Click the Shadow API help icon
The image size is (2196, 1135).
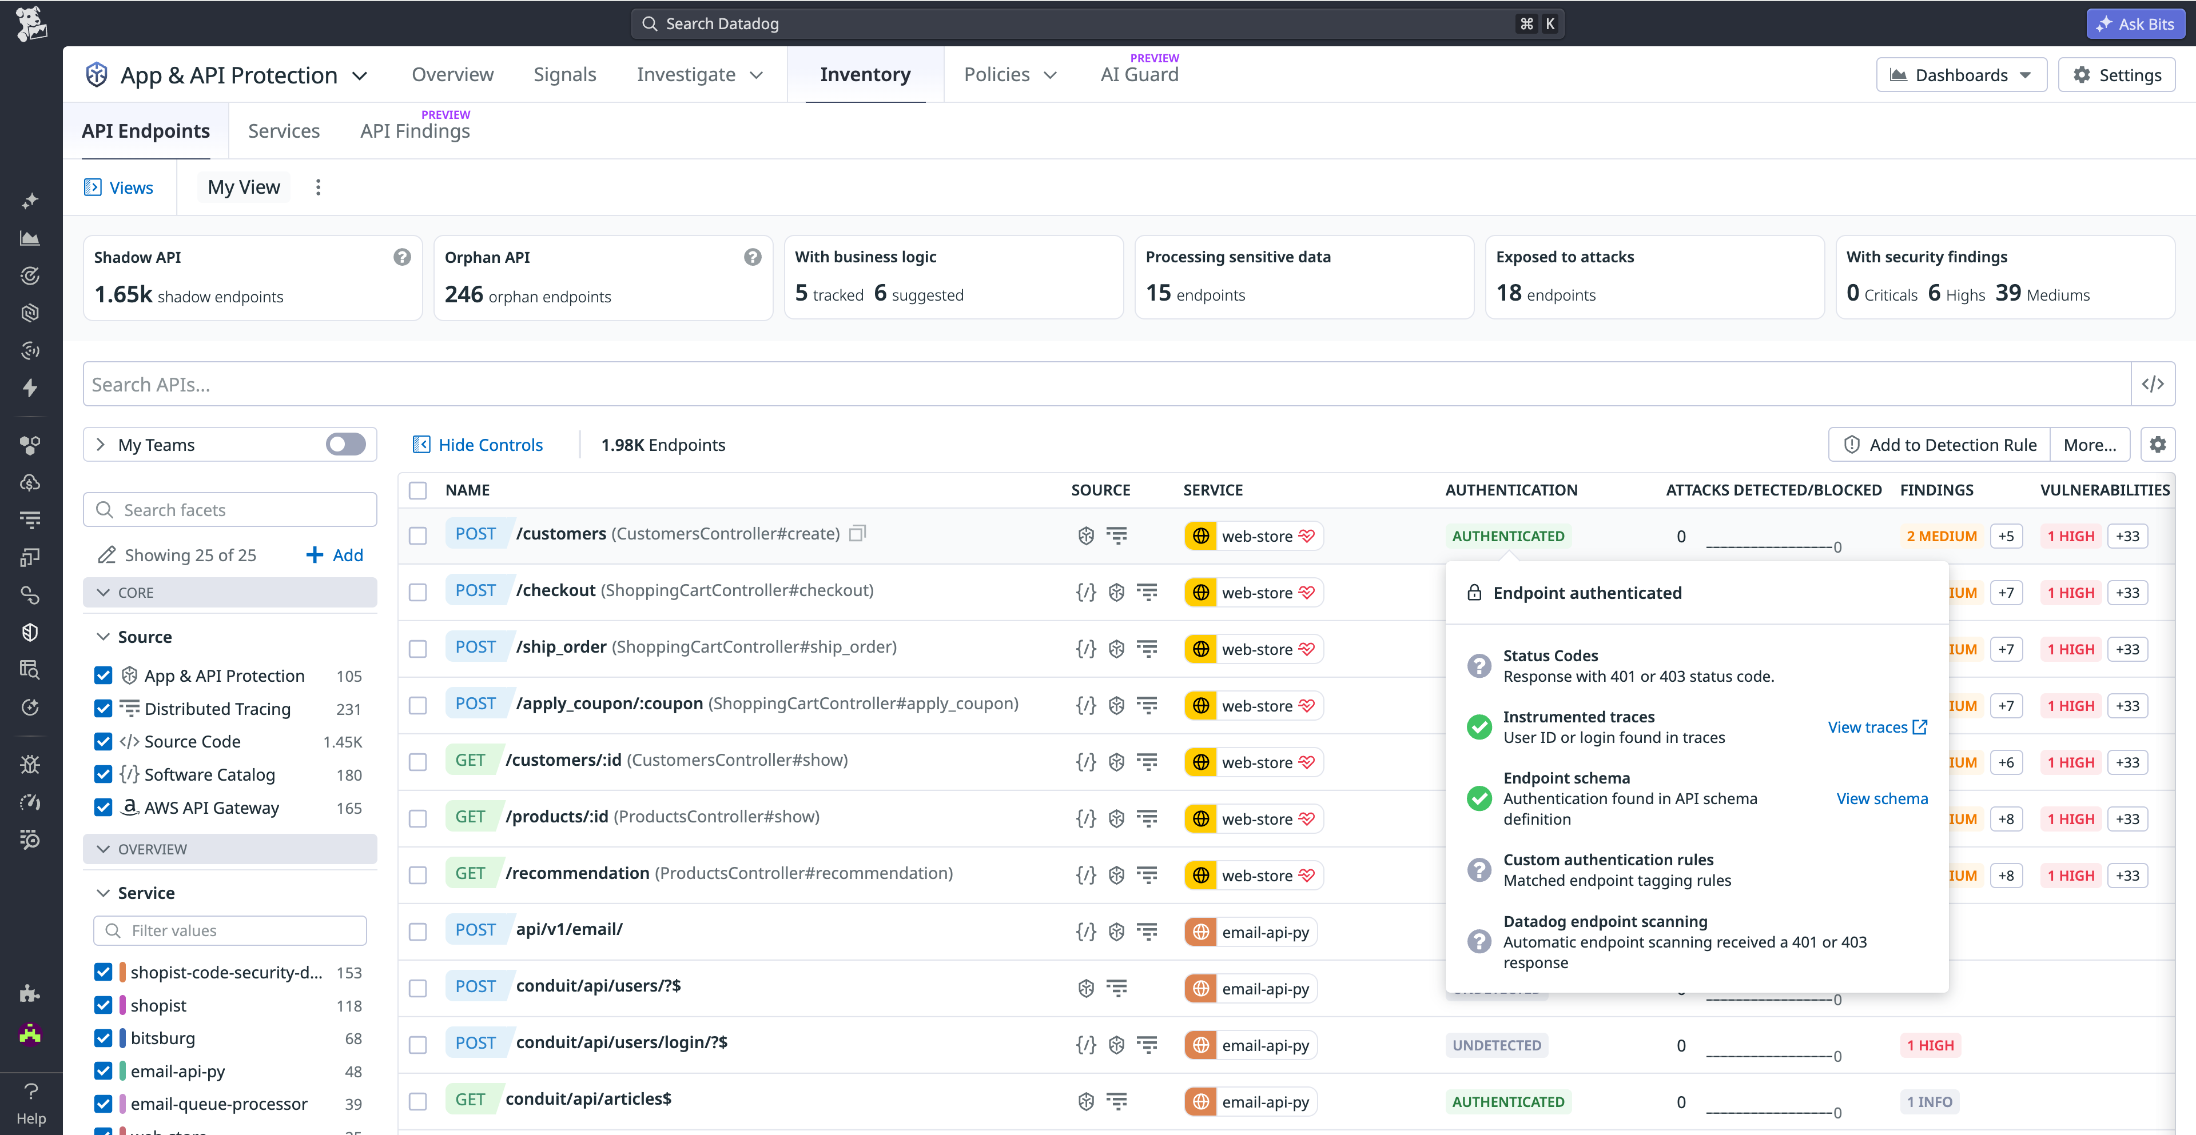click(401, 257)
